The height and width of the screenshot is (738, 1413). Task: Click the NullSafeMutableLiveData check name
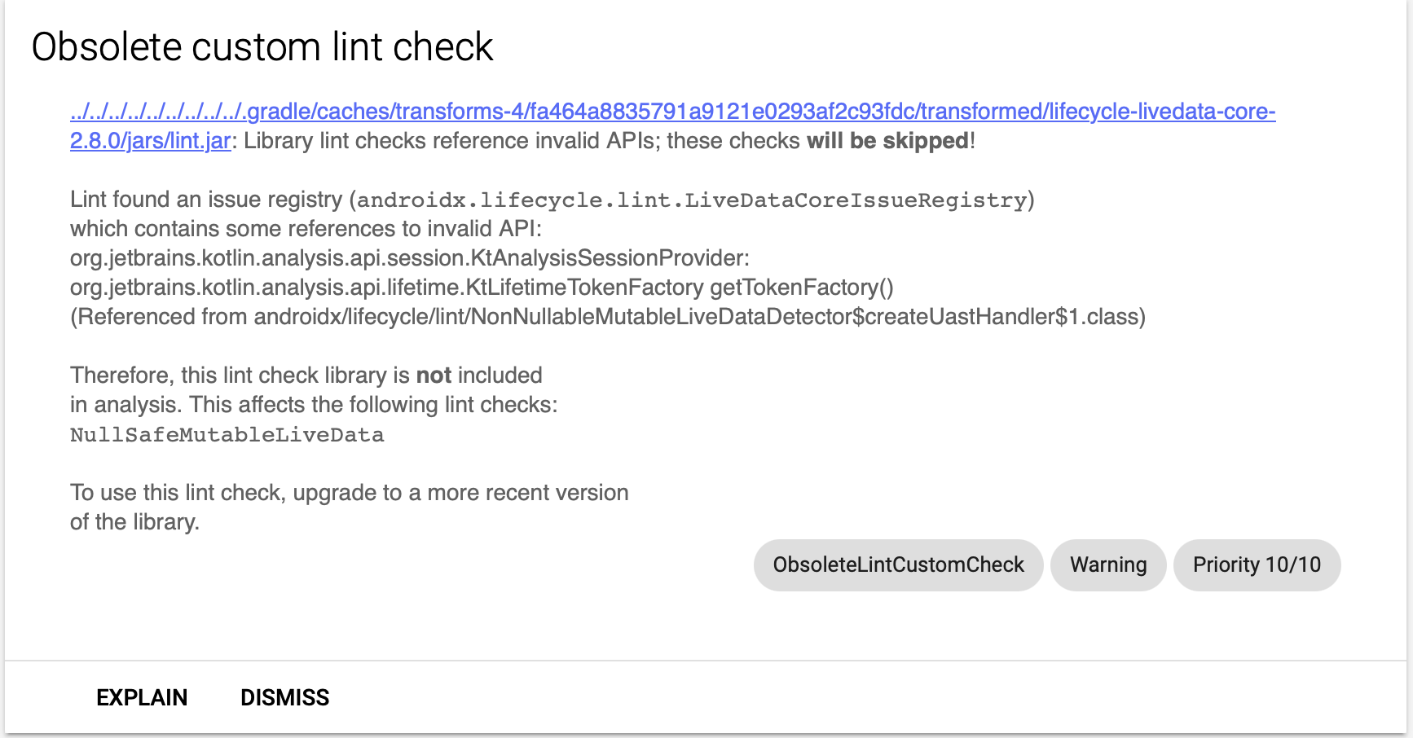click(227, 435)
